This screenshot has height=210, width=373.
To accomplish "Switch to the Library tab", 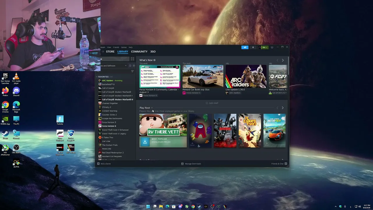I will click(x=123, y=52).
